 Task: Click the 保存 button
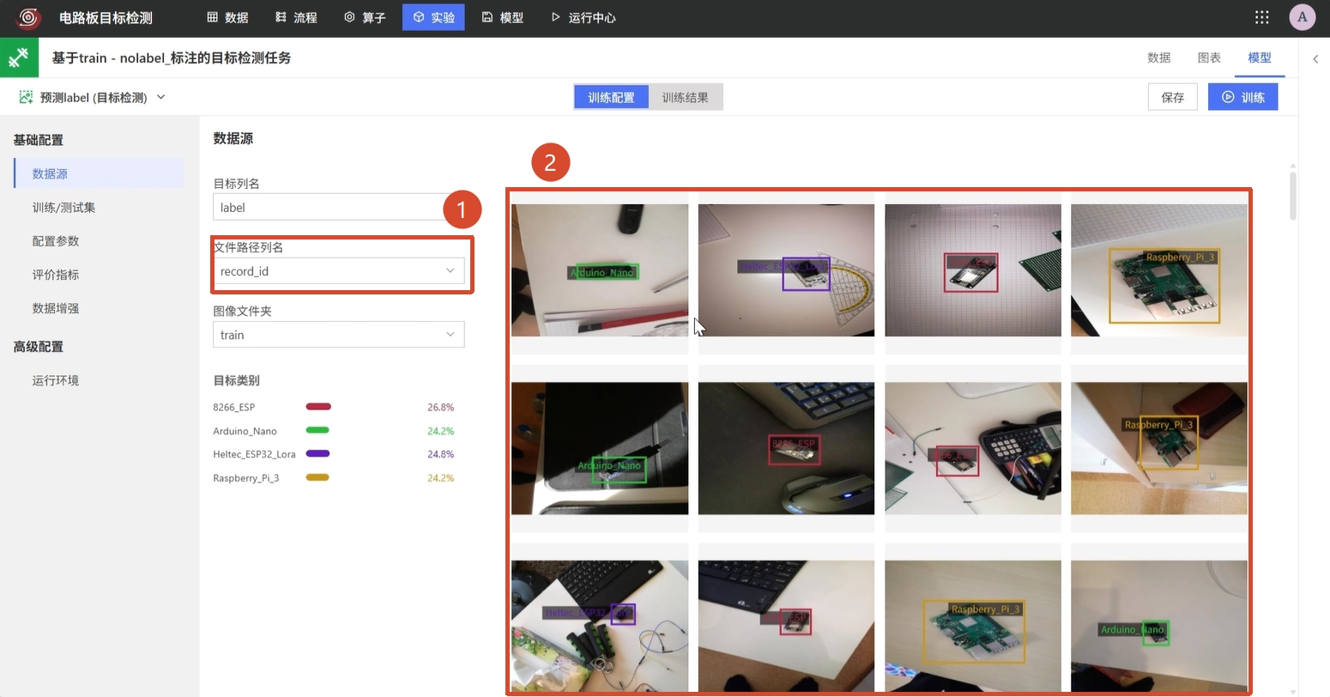click(x=1172, y=97)
